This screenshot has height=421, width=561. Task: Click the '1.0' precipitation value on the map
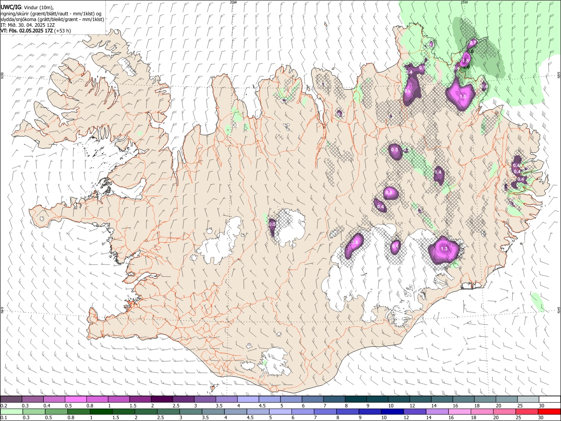tap(462, 96)
